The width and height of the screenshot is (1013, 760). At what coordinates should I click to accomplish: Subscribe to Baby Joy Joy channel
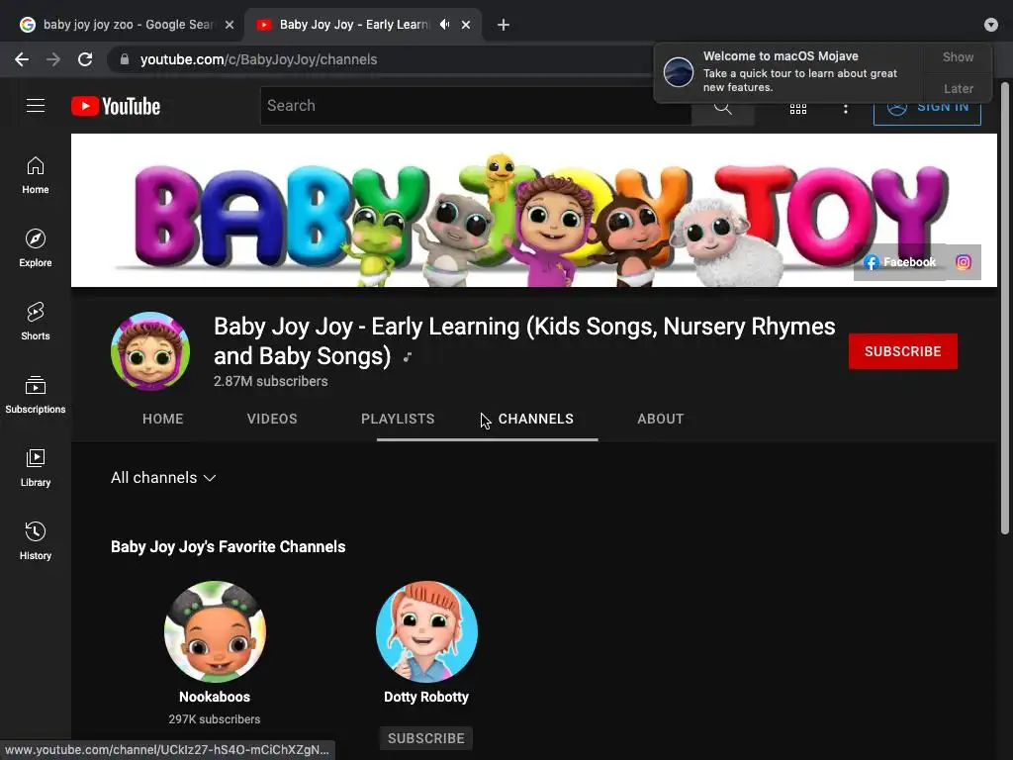[902, 351]
